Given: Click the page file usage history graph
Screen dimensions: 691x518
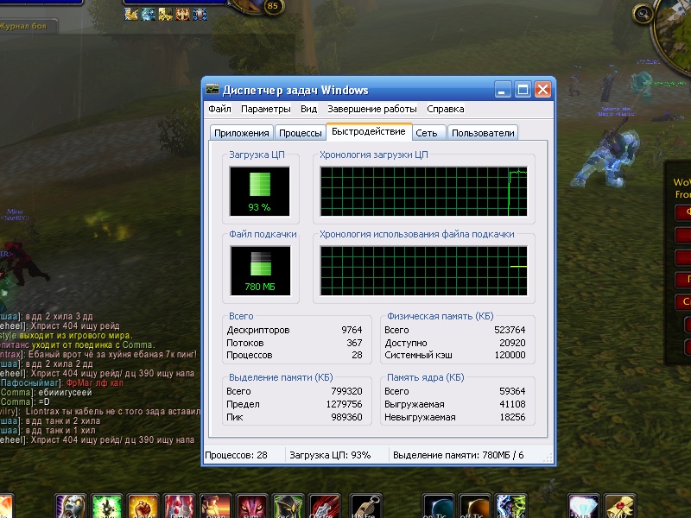Looking at the screenshot, I should click(x=423, y=270).
